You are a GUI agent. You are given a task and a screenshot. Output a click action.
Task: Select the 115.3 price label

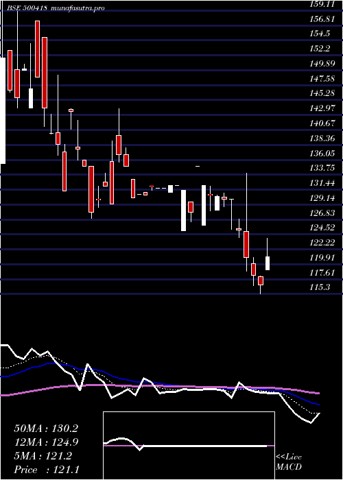coord(318,287)
